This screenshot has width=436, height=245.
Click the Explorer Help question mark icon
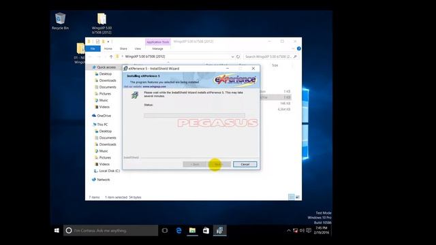tap(298, 48)
